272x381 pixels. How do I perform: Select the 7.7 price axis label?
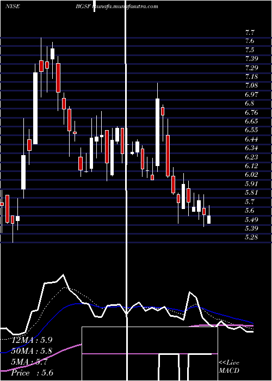pyautogui.click(x=250, y=32)
